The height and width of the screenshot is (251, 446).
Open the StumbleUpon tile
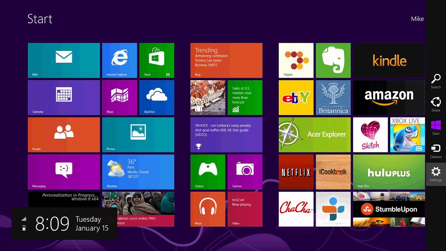[389, 209]
